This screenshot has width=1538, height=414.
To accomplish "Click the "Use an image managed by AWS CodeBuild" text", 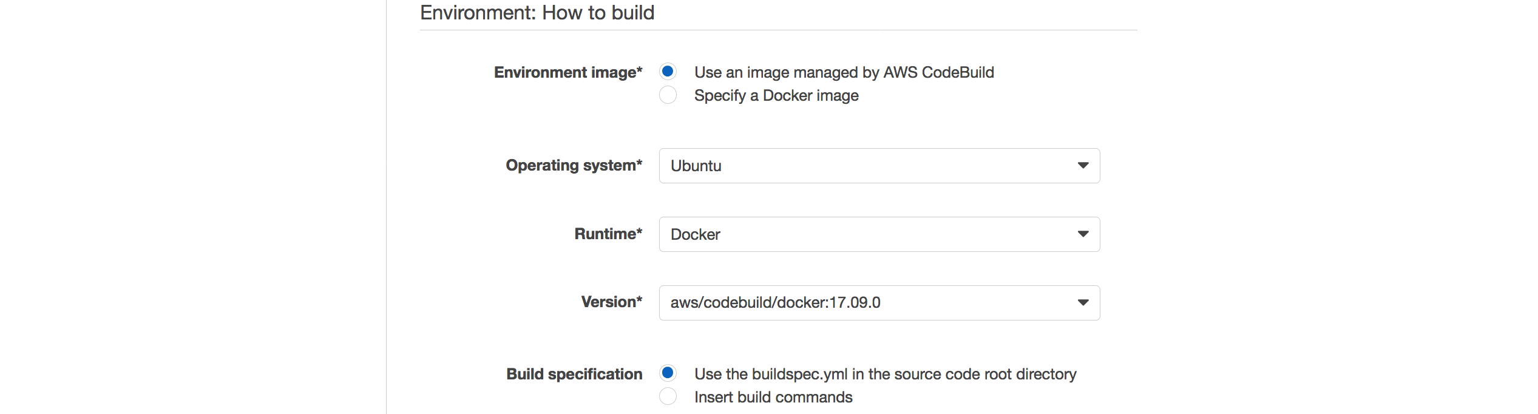I will pos(844,72).
